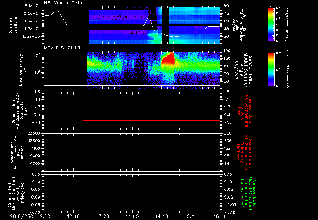This screenshot has height=220, width=318.
Task: Click the '150' scanner angle tick label
Action: (227, 59)
